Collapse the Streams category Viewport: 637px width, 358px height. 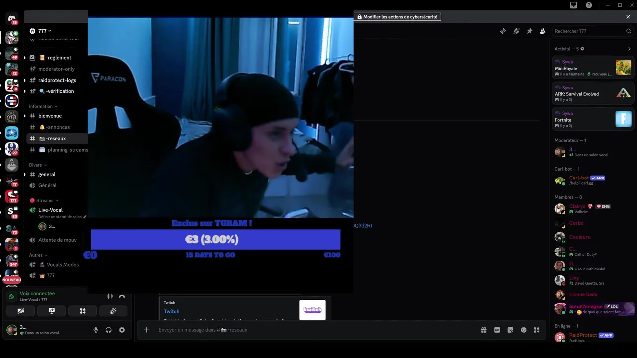click(x=44, y=200)
